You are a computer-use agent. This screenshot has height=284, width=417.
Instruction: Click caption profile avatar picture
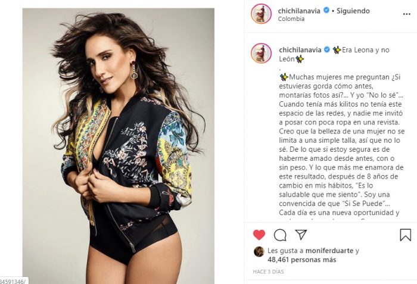pyautogui.click(x=261, y=53)
